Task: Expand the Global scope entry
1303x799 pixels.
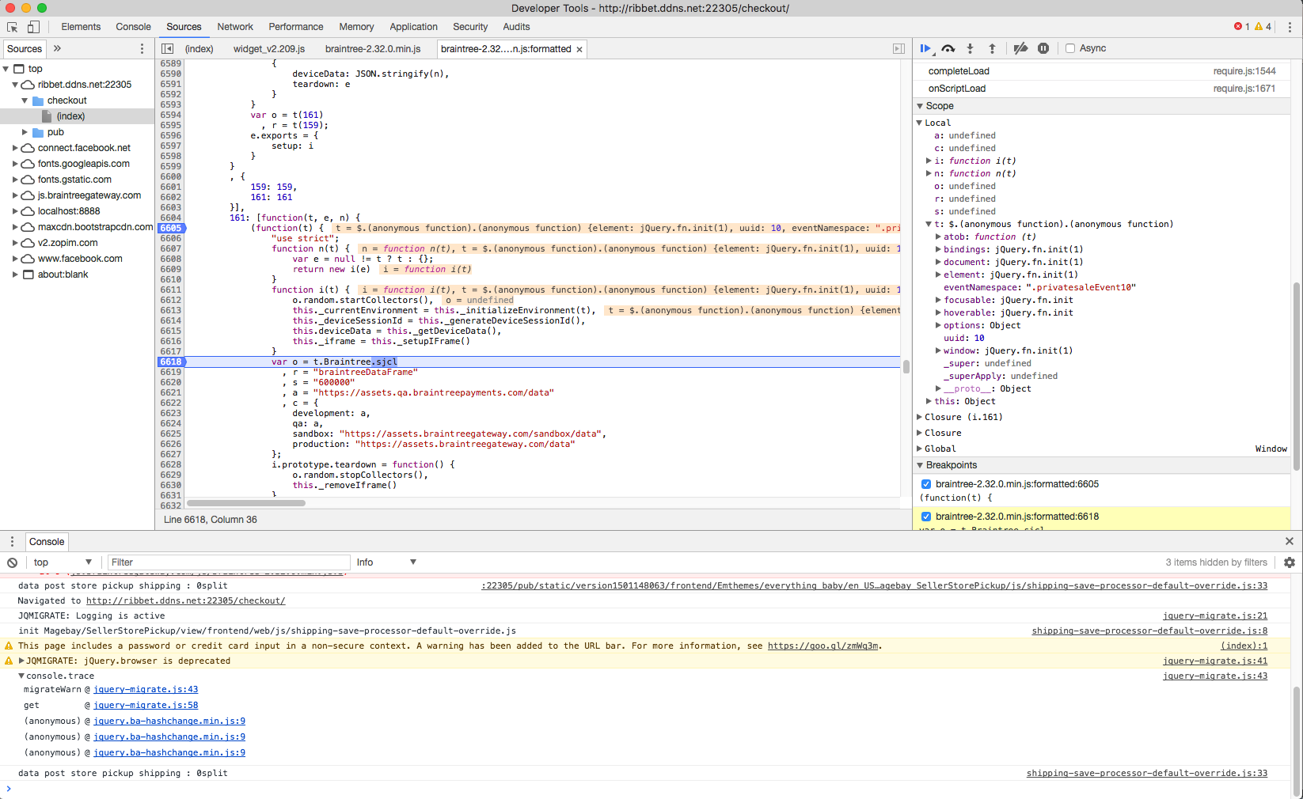Action: [918, 449]
